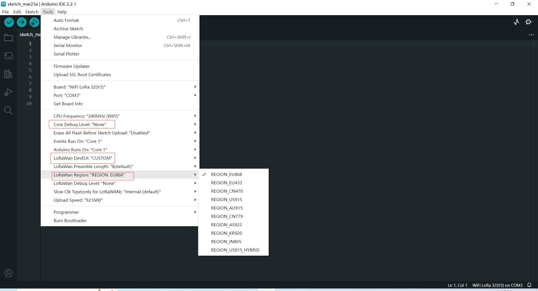Open the Sketch menu
This screenshot has width=538, height=291.
tap(32, 12)
